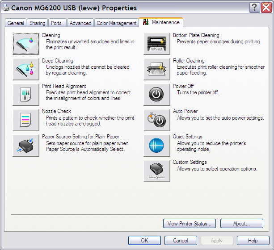The height and width of the screenshot is (250, 274).
Task: Click the 'Custom Settings' heading text
Action: 190,162
